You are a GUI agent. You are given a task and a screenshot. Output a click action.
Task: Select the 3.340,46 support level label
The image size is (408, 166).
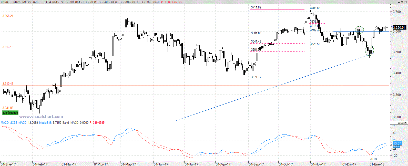point(8,84)
